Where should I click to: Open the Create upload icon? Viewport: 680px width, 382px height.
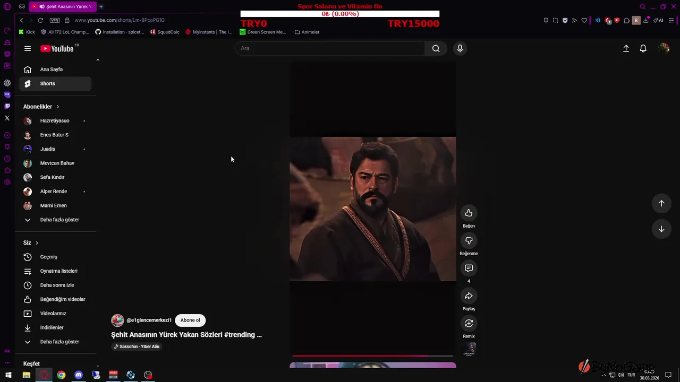point(626,48)
